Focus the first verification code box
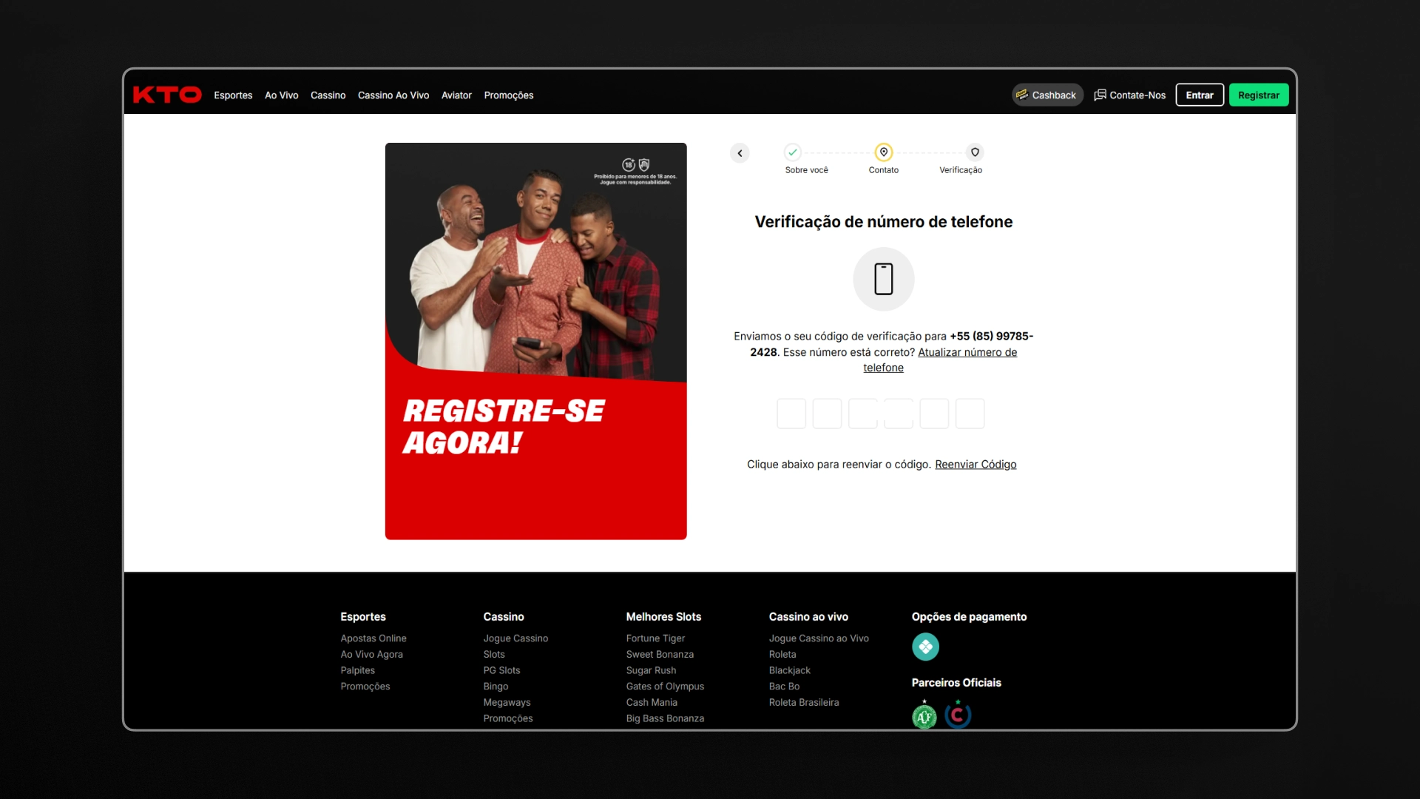1420x799 pixels. click(791, 414)
